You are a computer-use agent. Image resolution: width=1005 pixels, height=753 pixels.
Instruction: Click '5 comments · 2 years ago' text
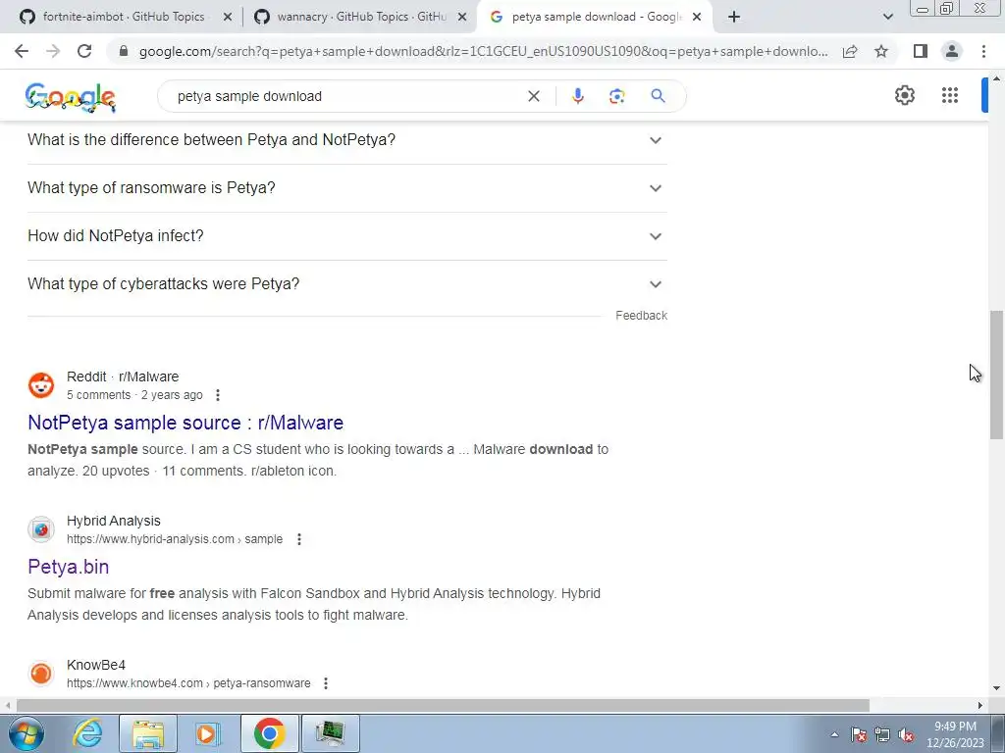pos(134,395)
